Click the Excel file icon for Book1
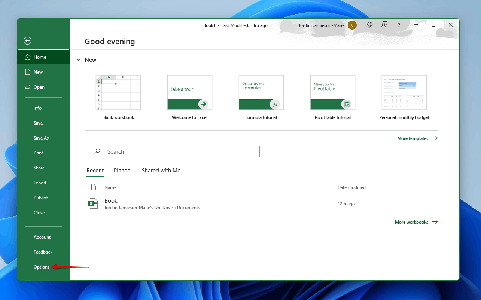Image resolution: width=481 pixels, height=300 pixels. pyautogui.click(x=93, y=204)
